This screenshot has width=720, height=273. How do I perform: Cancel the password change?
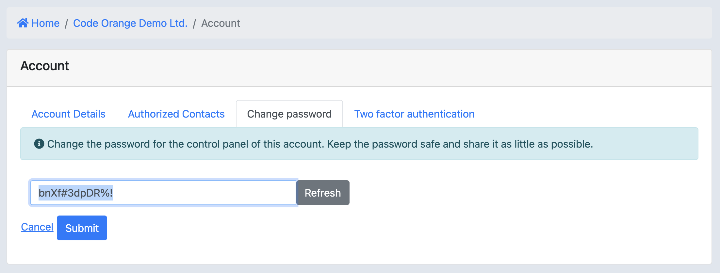point(37,227)
